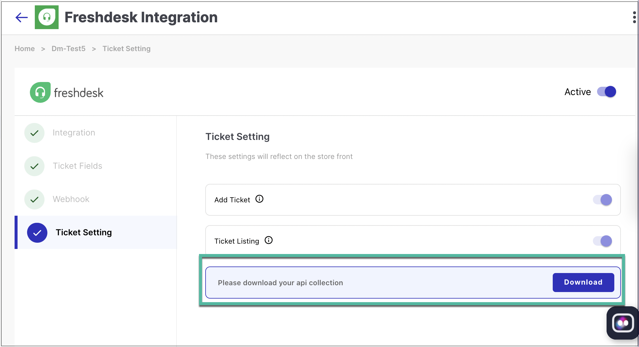Select Ticket Fields in the sidebar steps
The height and width of the screenshot is (347, 639).
click(x=77, y=166)
